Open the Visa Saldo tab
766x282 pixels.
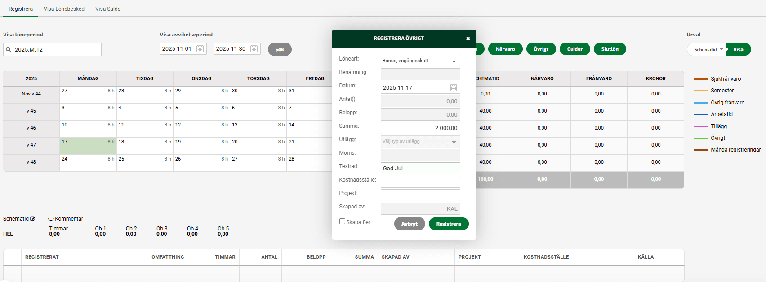(x=108, y=9)
